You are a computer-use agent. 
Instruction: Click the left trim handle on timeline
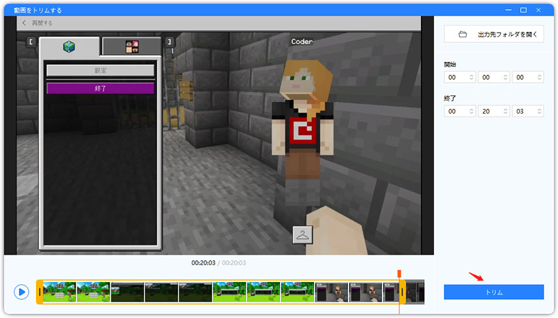pos(40,292)
